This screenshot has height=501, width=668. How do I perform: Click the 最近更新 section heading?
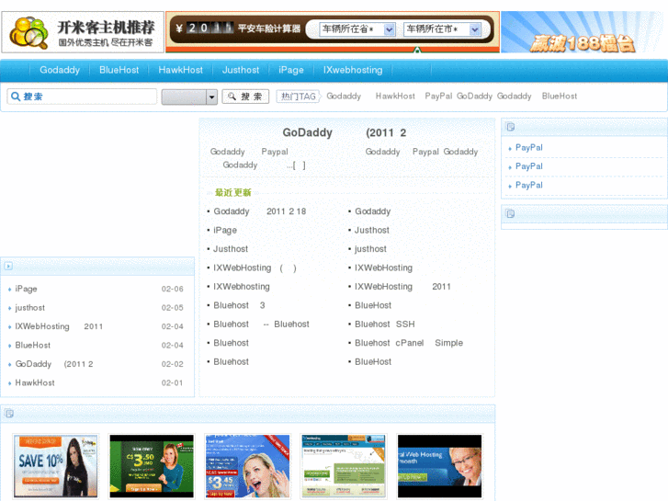point(232,193)
